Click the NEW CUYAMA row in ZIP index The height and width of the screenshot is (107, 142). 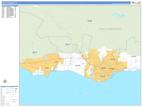point(9,18)
